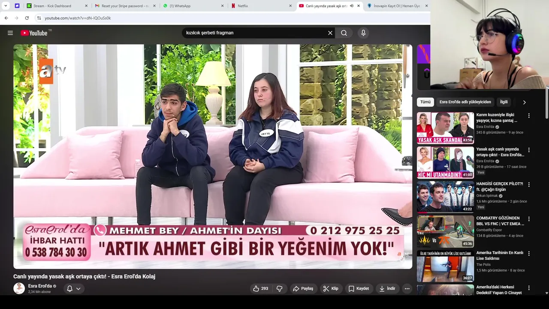Viewport: 549px width, 309px height.
Task: Open Lise Saldırısı video thumbnail
Action: tap(445, 266)
